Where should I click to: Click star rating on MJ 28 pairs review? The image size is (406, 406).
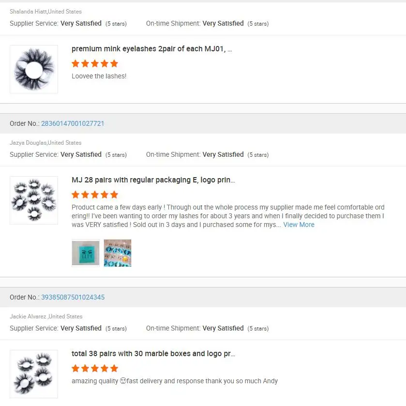[95, 195]
